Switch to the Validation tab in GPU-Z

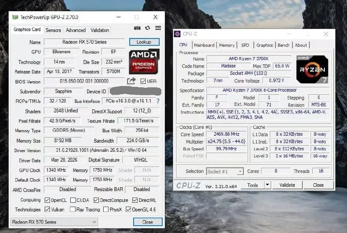[100, 30]
